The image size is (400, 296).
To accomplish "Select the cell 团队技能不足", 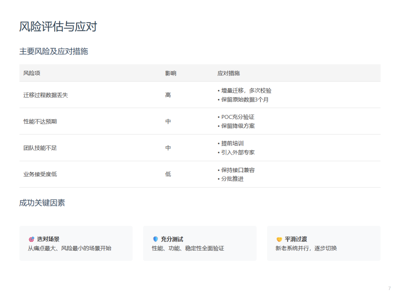I will pyautogui.click(x=40, y=148).
